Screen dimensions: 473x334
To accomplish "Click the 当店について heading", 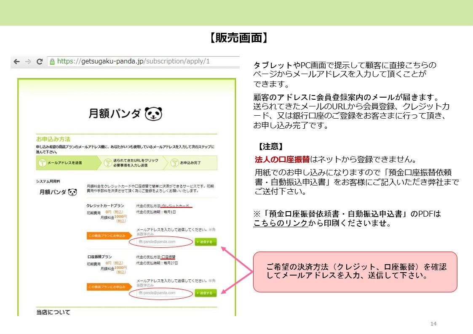I will (x=53, y=312).
